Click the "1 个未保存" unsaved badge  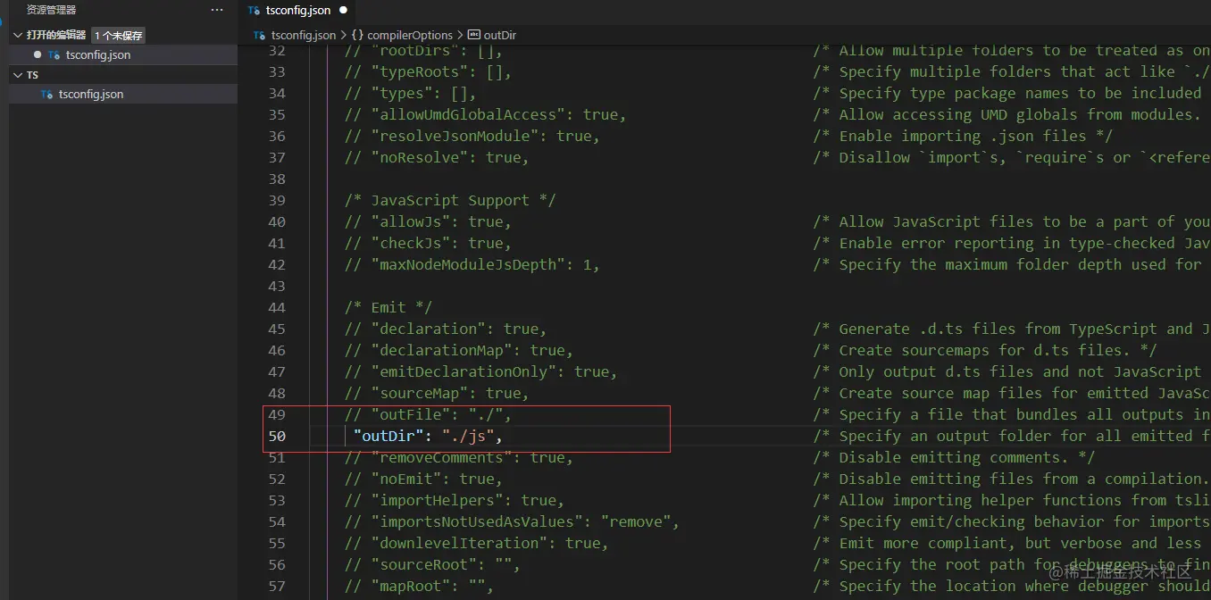[118, 36]
